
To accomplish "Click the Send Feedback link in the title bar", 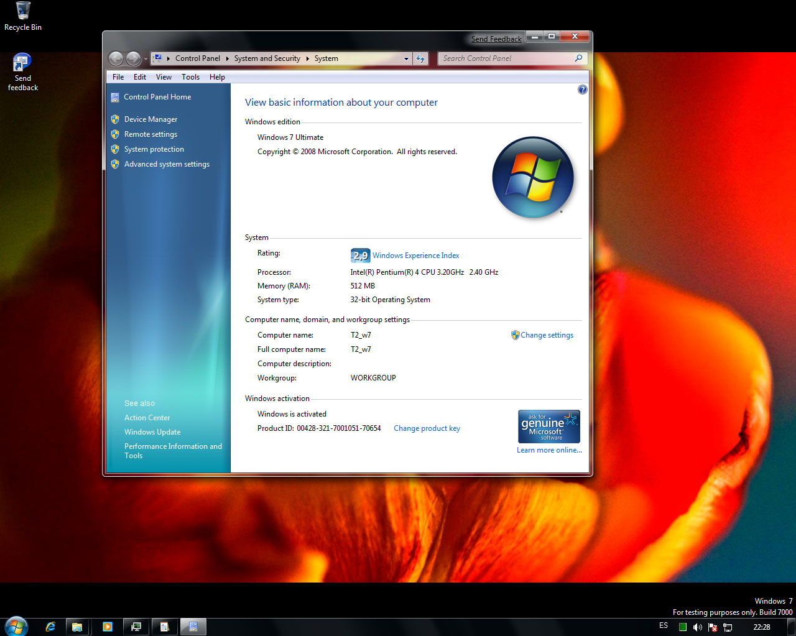I will coord(496,39).
